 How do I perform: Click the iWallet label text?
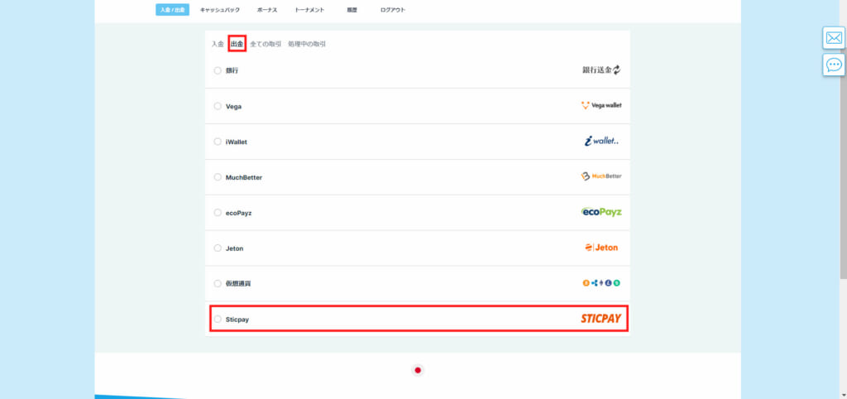pyautogui.click(x=236, y=142)
